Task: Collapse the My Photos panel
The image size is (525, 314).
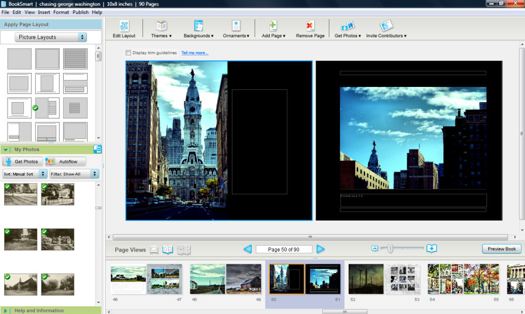Action: click(6, 150)
